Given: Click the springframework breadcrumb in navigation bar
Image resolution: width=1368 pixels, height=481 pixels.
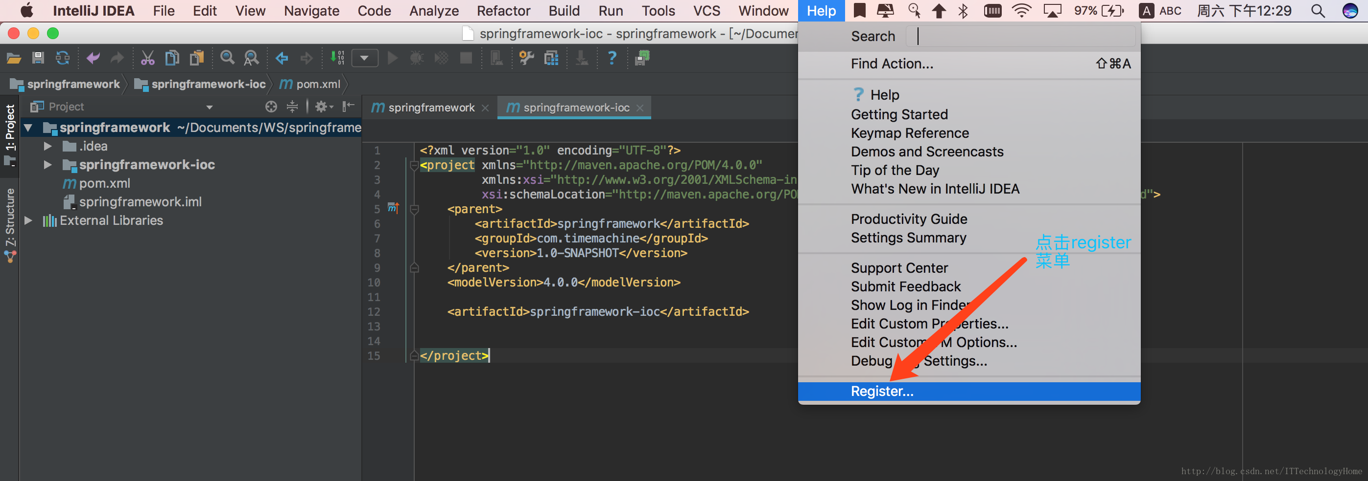Looking at the screenshot, I should pos(66,84).
